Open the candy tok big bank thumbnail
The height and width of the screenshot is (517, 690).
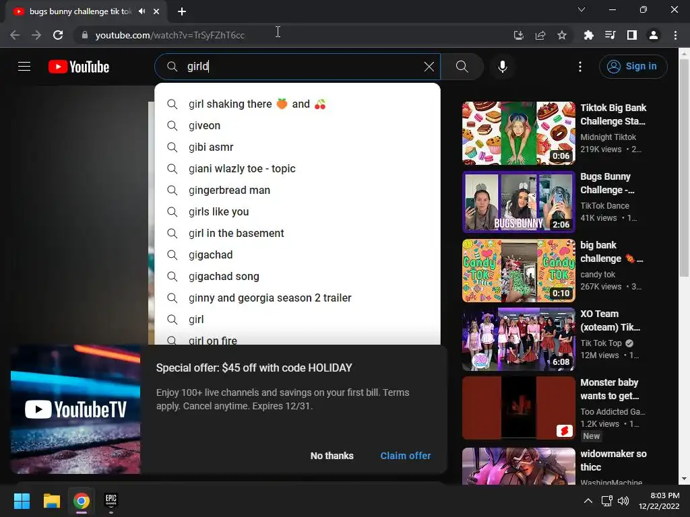click(518, 271)
